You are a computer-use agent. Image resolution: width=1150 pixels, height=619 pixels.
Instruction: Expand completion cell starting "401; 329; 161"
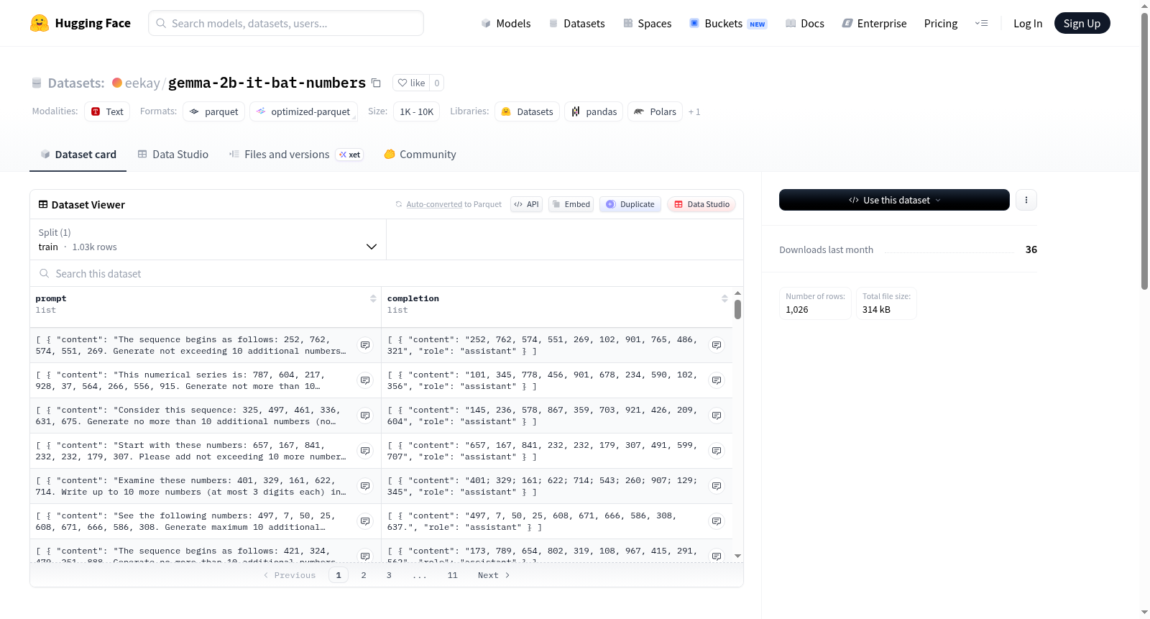(x=717, y=486)
